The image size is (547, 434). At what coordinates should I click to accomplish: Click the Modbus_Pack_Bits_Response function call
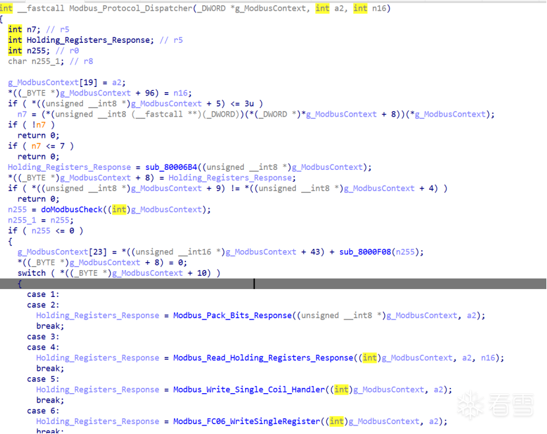point(232,315)
